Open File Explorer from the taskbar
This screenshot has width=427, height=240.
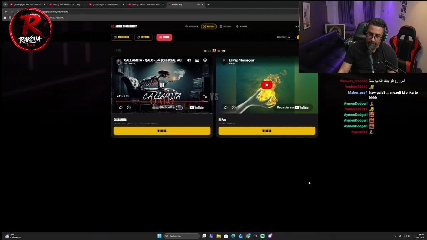(x=219, y=236)
